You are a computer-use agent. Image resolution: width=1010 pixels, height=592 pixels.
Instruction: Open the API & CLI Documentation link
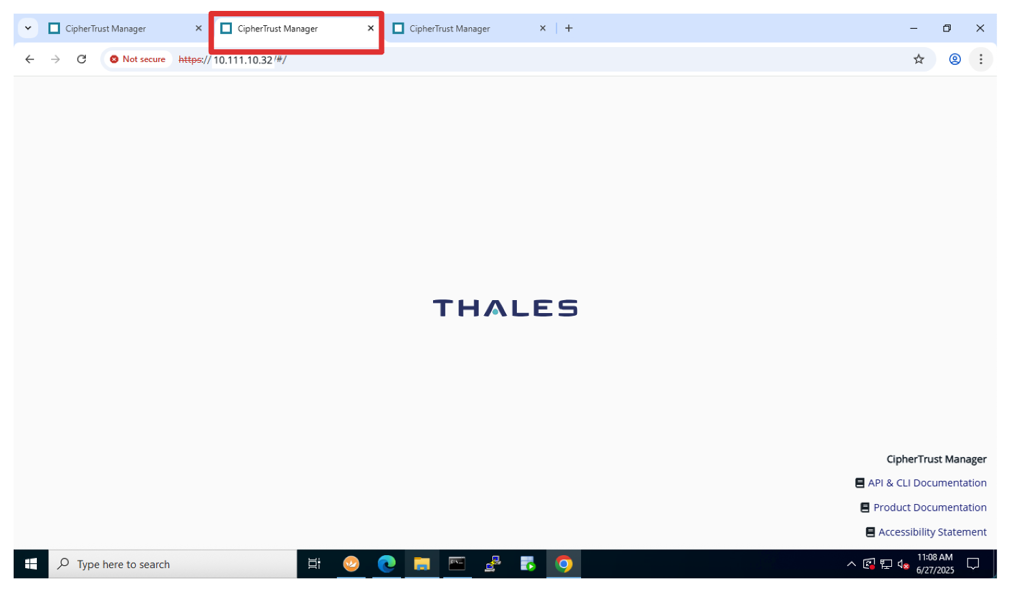[926, 483]
